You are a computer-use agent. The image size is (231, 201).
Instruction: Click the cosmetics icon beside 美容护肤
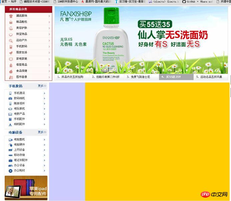point(11,28)
